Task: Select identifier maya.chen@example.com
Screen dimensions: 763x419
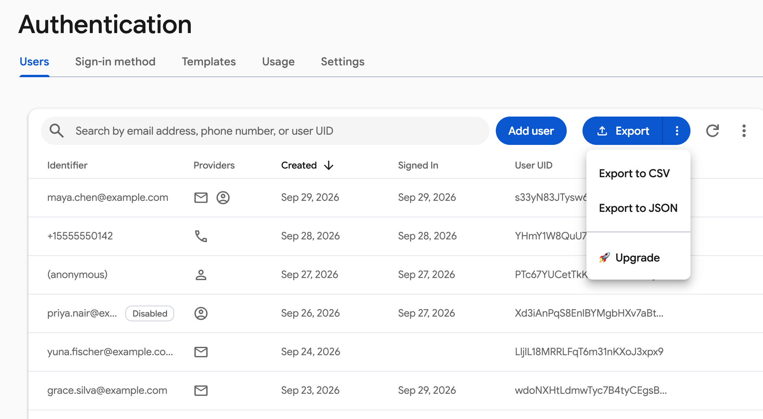Action: coord(108,197)
